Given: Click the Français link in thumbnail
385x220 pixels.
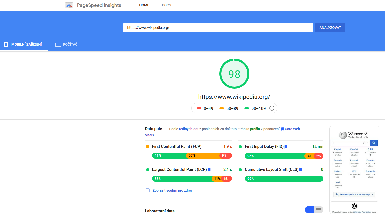Looking at the screenshot, I should point(370,160).
